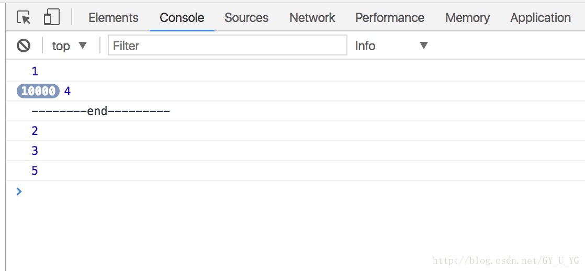Viewport: 585px width, 271px height.
Task: Focus the Filter text field
Action: pyautogui.click(x=228, y=45)
